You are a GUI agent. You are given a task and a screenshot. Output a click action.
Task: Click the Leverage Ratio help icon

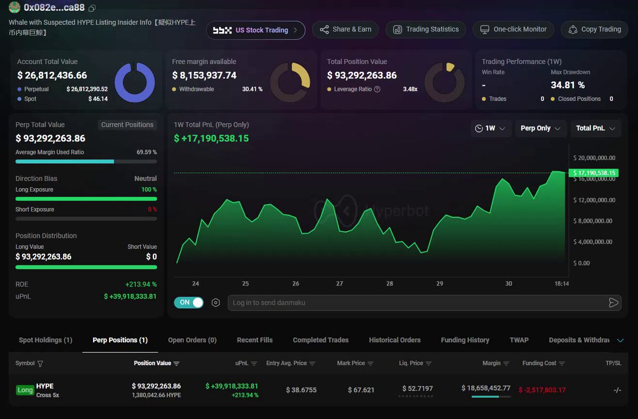click(377, 89)
